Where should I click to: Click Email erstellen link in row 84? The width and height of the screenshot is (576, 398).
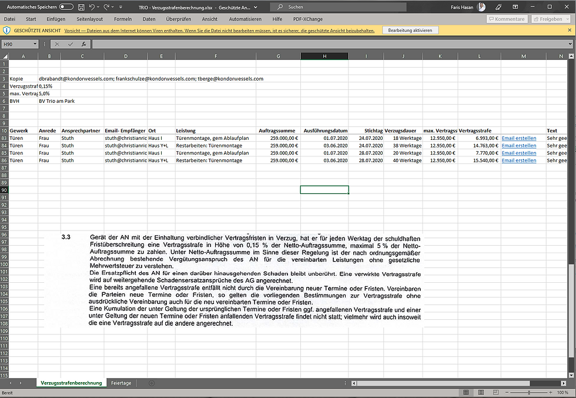(x=518, y=146)
